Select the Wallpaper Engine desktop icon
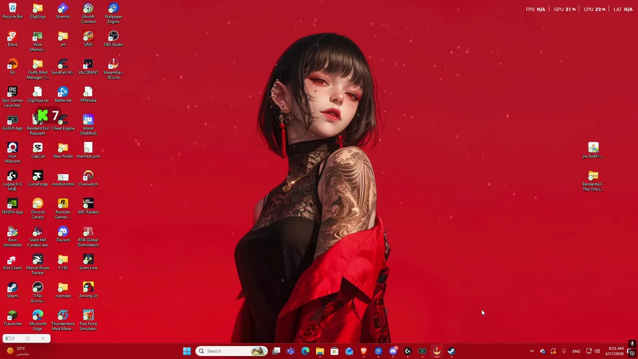 coord(113,13)
